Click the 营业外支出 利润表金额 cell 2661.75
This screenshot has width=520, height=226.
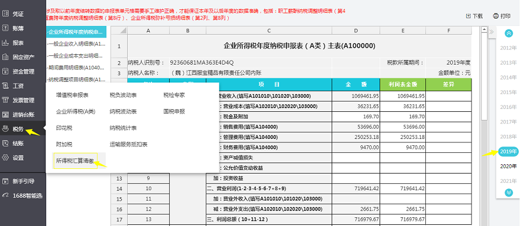[x=403, y=209]
